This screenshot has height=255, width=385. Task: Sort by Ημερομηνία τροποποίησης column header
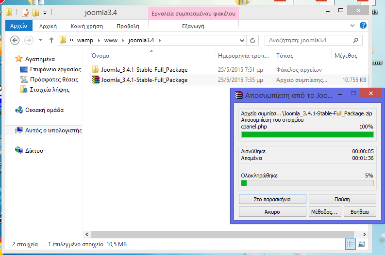point(243,56)
